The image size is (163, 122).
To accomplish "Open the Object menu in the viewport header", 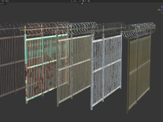I will coord(7,1).
